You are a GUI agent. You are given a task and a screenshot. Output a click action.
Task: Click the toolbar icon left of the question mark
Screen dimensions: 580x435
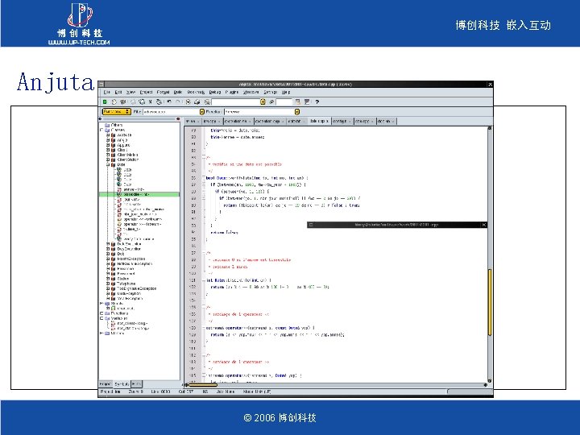pyautogui.click(x=307, y=101)
